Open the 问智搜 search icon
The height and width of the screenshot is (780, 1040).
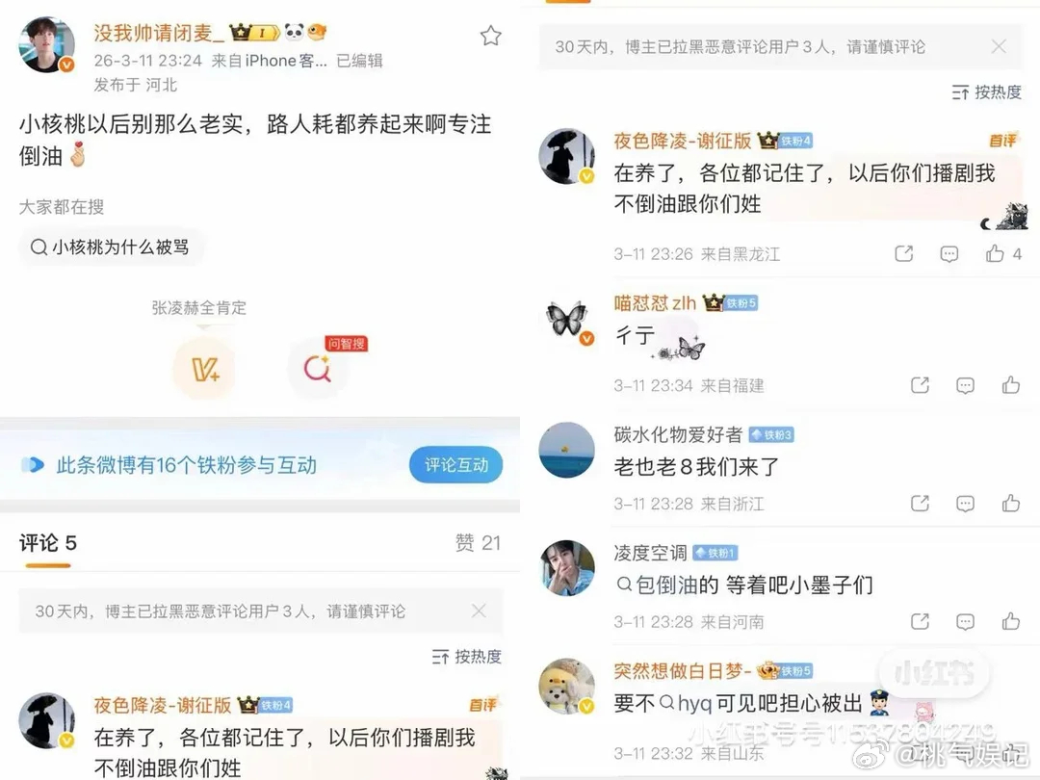coord(318,368)
